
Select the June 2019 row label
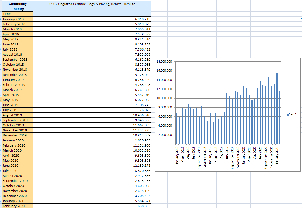[18, 105]
